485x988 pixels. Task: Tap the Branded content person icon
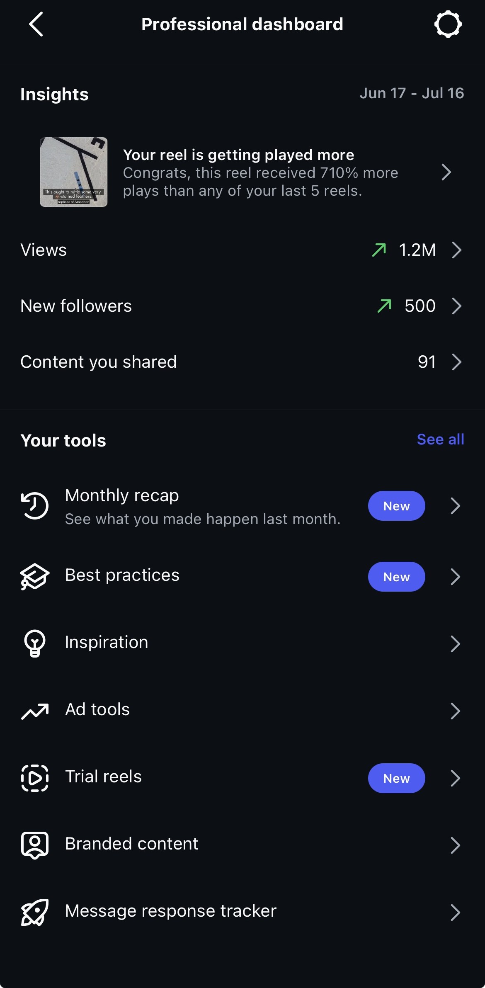point(35,845)
